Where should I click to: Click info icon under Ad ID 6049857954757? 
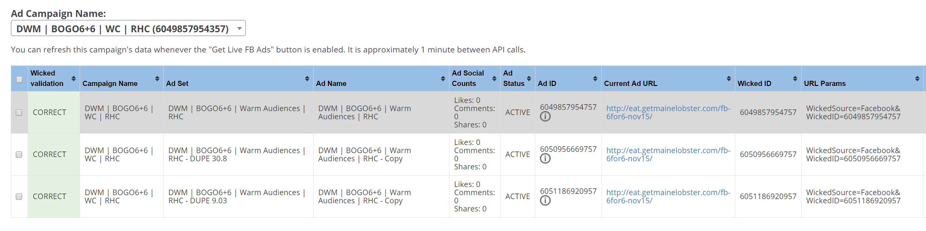pos(545,117)
